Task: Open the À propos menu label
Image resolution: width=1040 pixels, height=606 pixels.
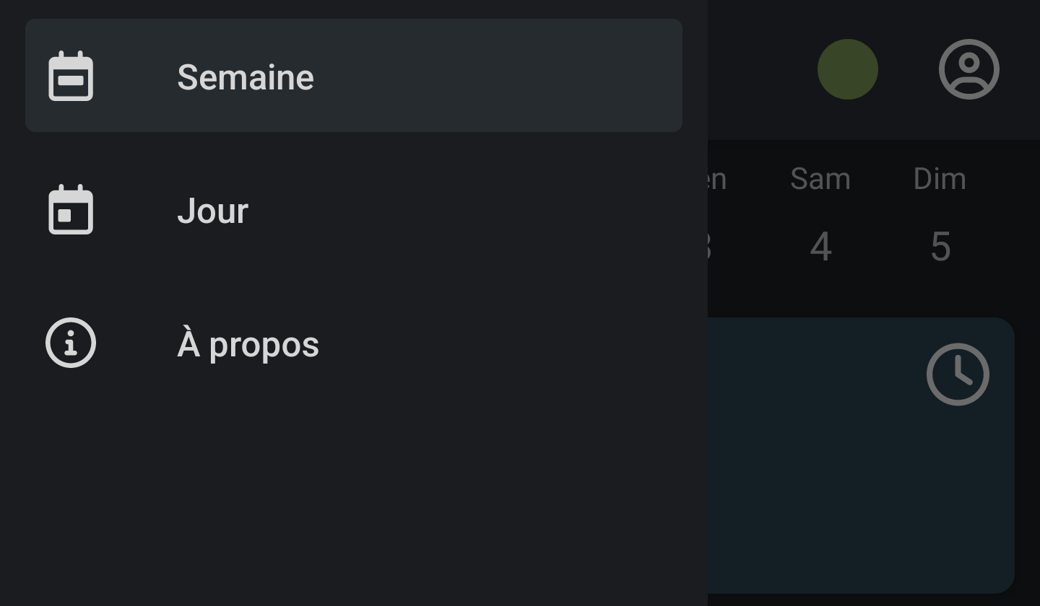Action: point(248,344)
